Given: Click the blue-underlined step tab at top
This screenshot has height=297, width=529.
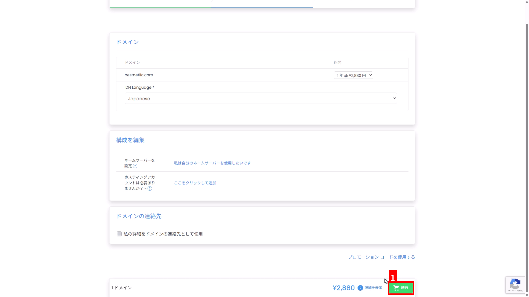Looking at the screenshot, I should (x=262, y=4).
